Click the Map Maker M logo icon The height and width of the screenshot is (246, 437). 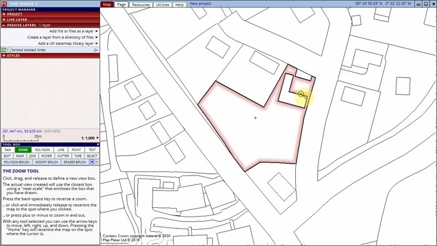tap(4, 4)
